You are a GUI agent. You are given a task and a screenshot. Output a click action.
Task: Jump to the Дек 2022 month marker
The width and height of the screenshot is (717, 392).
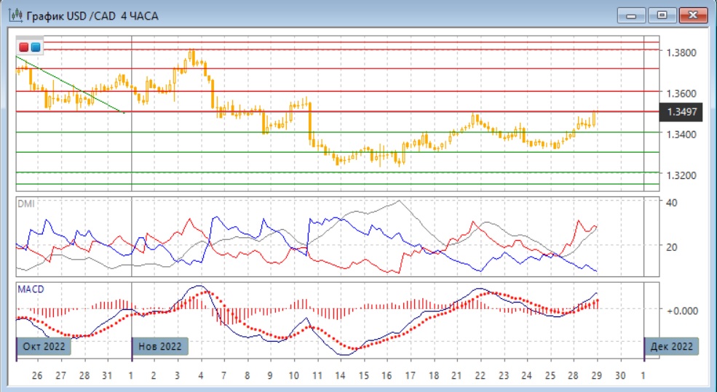(673, 346)
